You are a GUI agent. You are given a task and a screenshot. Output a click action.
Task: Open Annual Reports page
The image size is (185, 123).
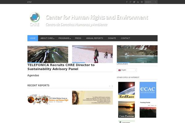(95, 38)
